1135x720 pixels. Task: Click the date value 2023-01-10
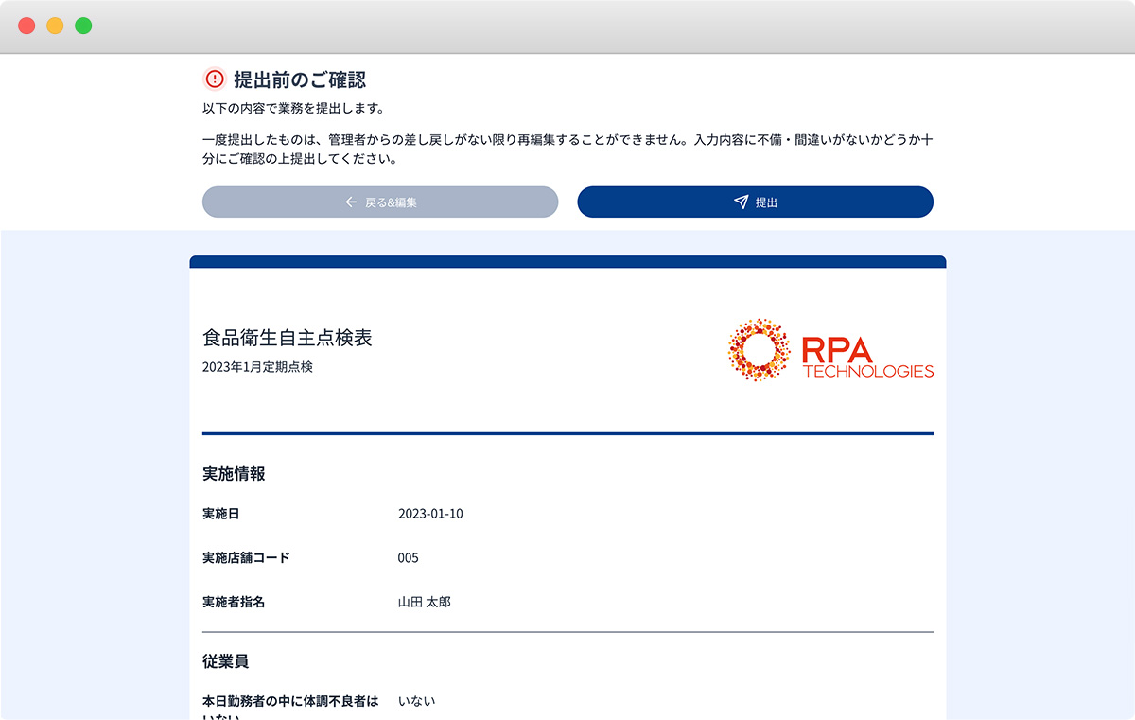tap(430, 514)
